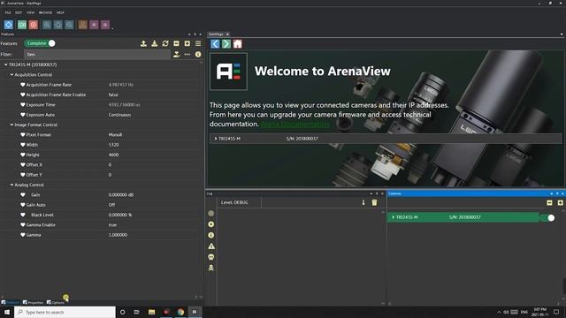Expand cameras list with plus icon
The width and height of the screenshot is (566, 318).
pos(560,203)
